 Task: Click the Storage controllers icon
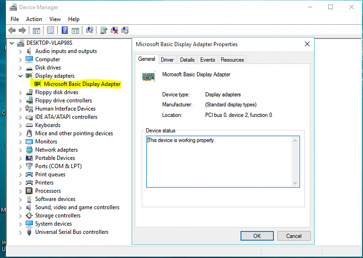pos(29,215)
